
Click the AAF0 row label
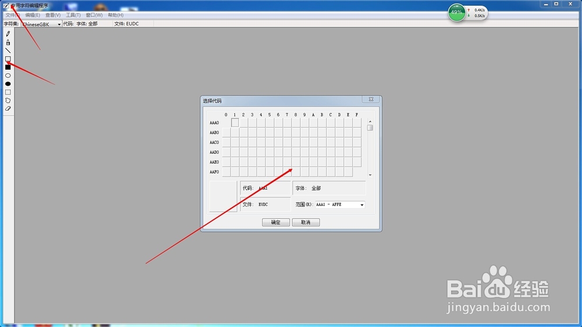[214, 172]
